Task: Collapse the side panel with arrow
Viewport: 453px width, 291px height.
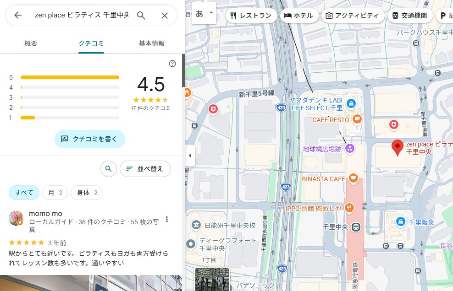Action: [190, 156]
